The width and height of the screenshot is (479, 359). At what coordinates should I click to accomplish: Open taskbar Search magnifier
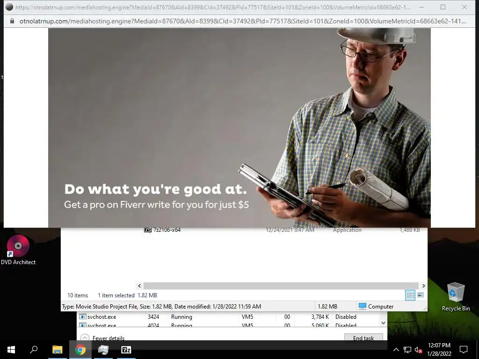(34, 350)
